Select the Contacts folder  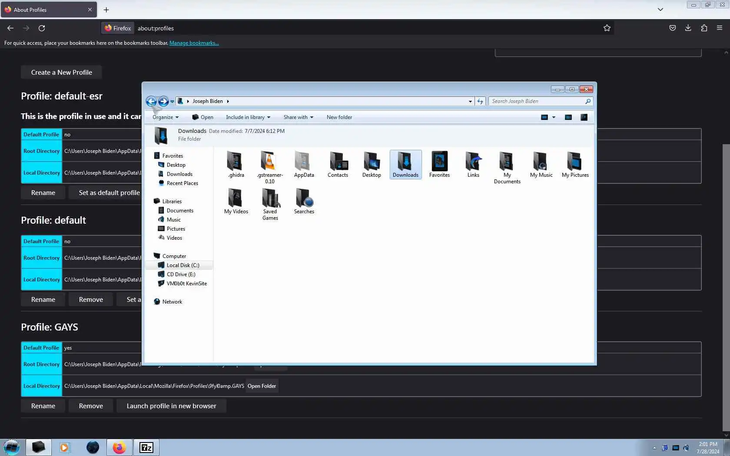[x=338, y=165]
